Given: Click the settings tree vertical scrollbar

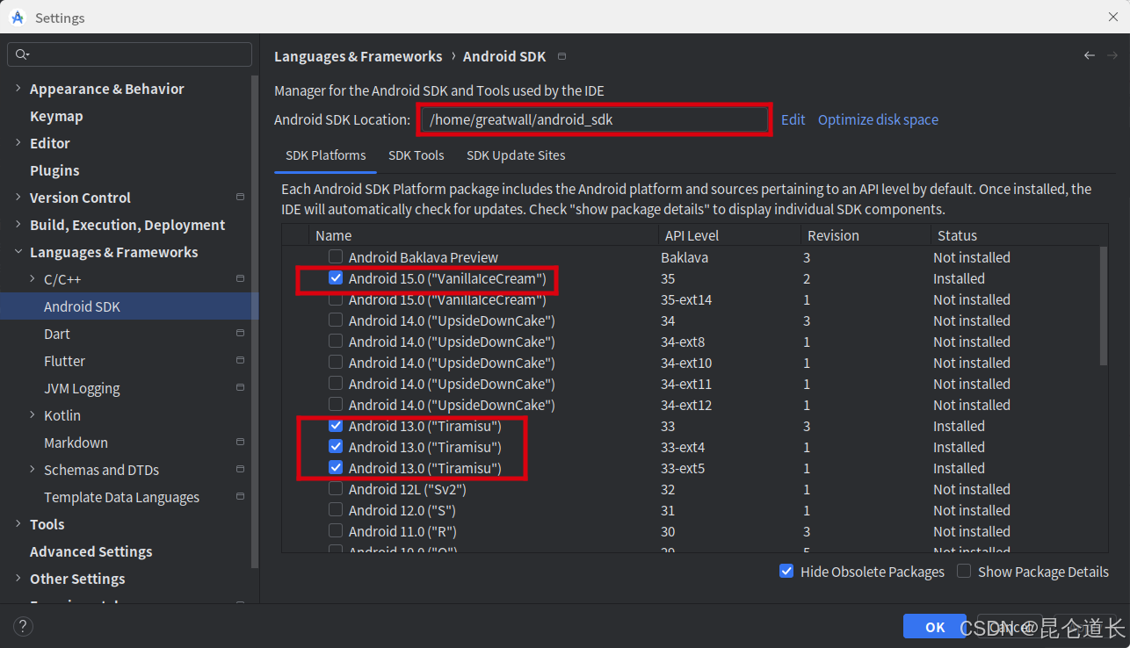Looking at the screenshot, I should [x=255, y=320].
